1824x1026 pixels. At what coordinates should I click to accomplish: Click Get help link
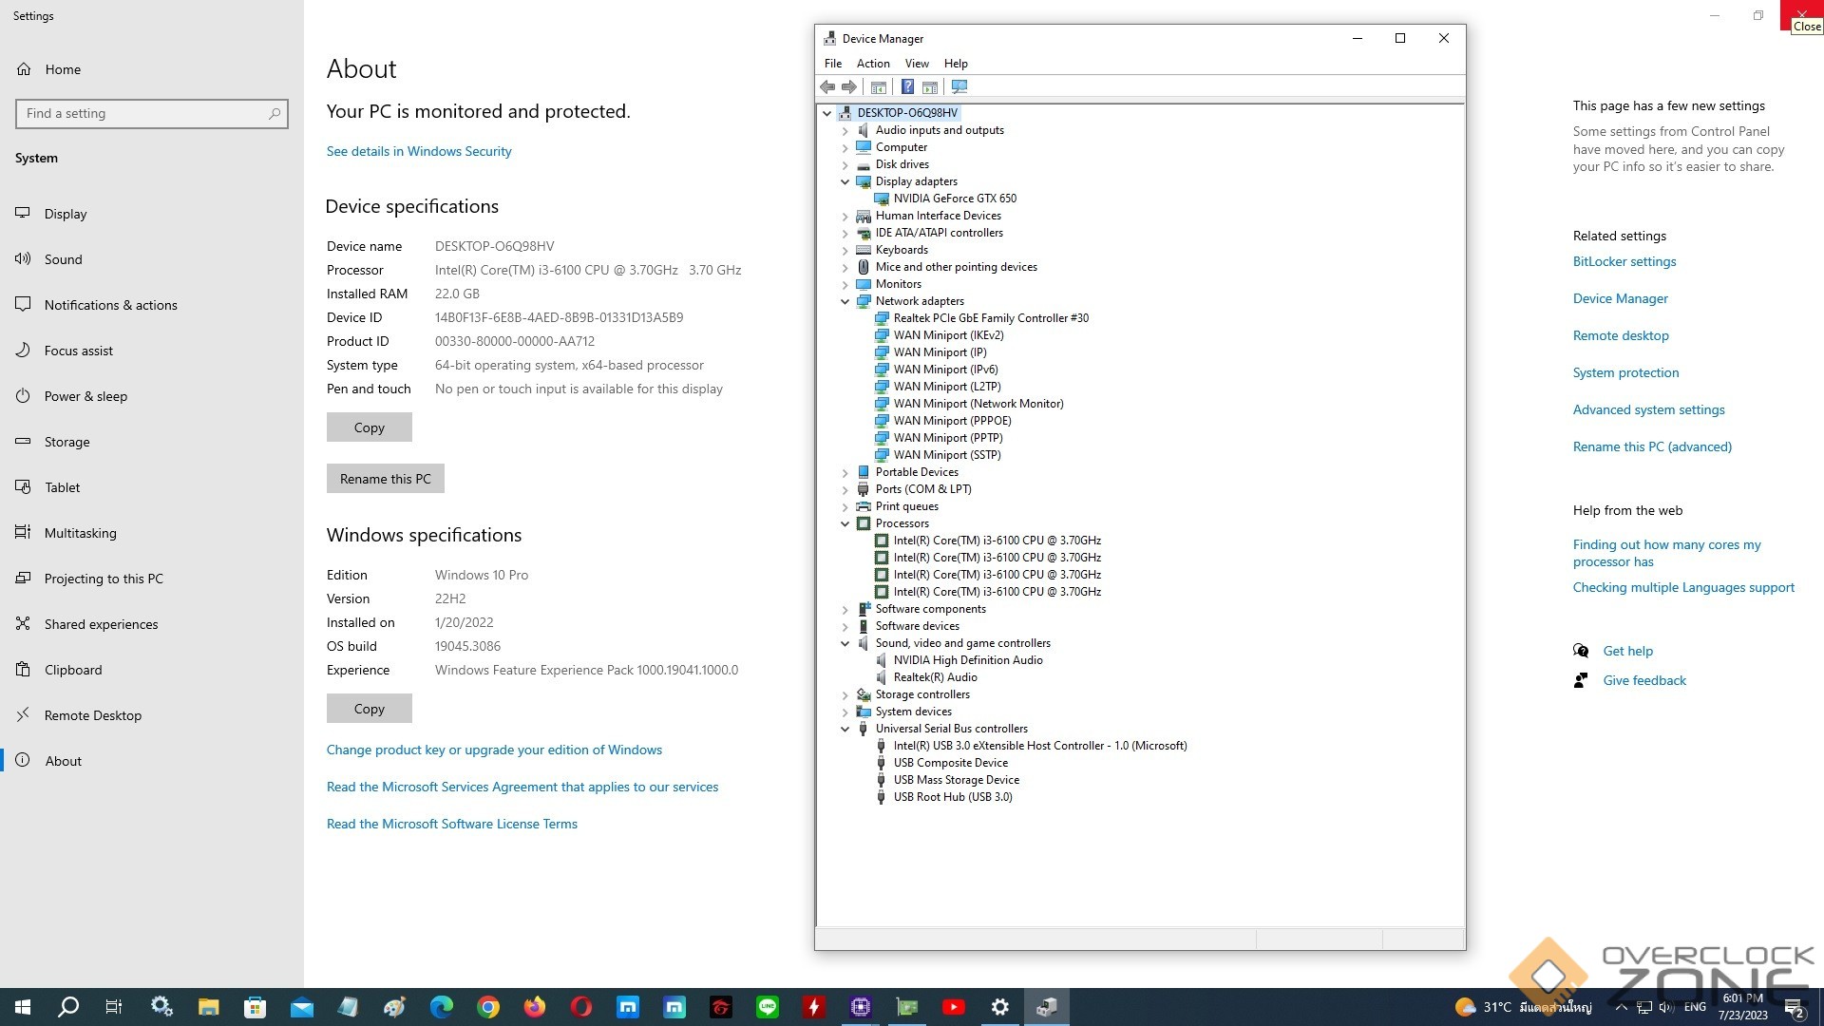click(1628, 651)
